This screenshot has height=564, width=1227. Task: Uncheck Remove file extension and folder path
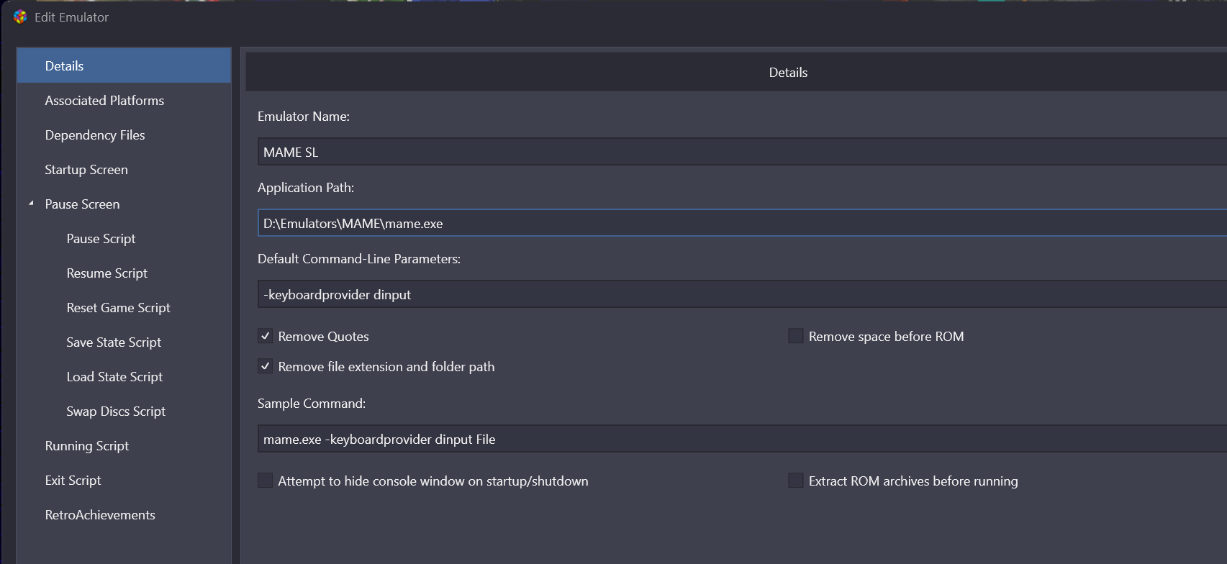coord(266,366)
